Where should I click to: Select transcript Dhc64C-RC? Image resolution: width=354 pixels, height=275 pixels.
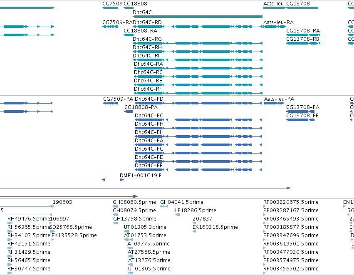148,72
